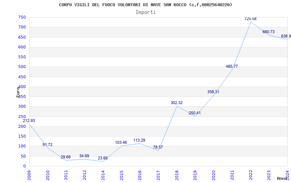Click the 700 y-axis value
This screenshot has width=291, height=182.
22,27
